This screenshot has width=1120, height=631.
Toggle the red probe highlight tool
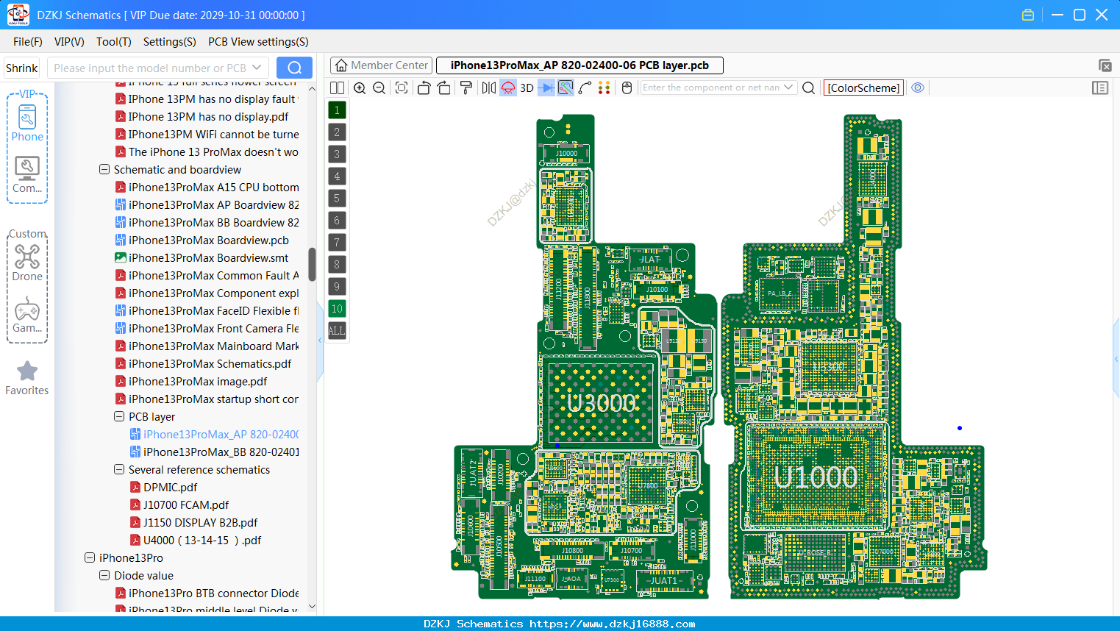click(508, 88)
